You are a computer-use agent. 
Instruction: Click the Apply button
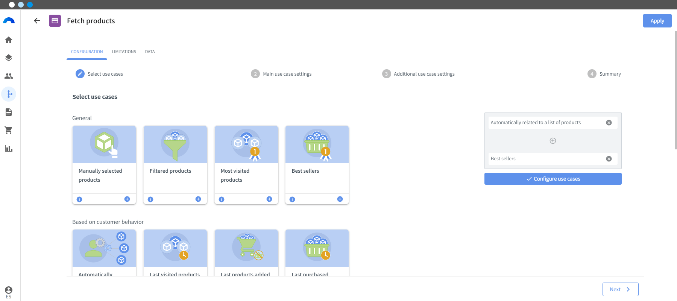click(657, 21)
